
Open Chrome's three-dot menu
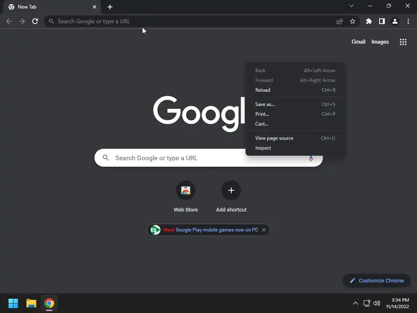point(408,21)
